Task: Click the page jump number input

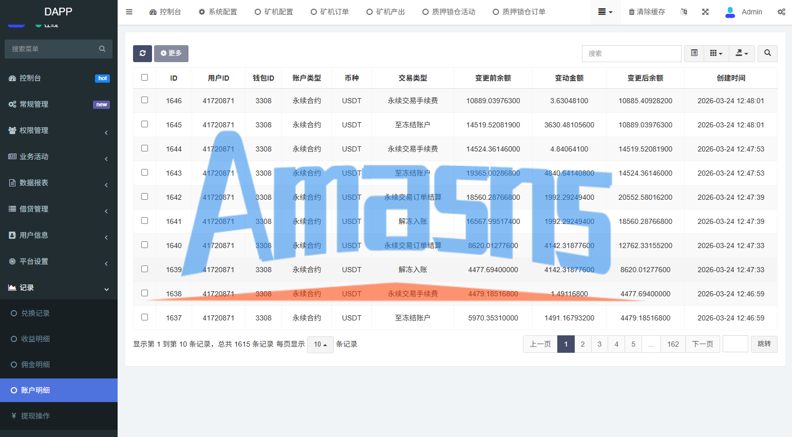Action: (735, 344)
